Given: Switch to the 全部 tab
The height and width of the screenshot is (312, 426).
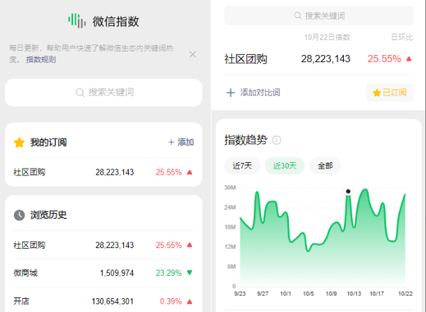Looking at the screenshot, I should click(x=325, y=165).
